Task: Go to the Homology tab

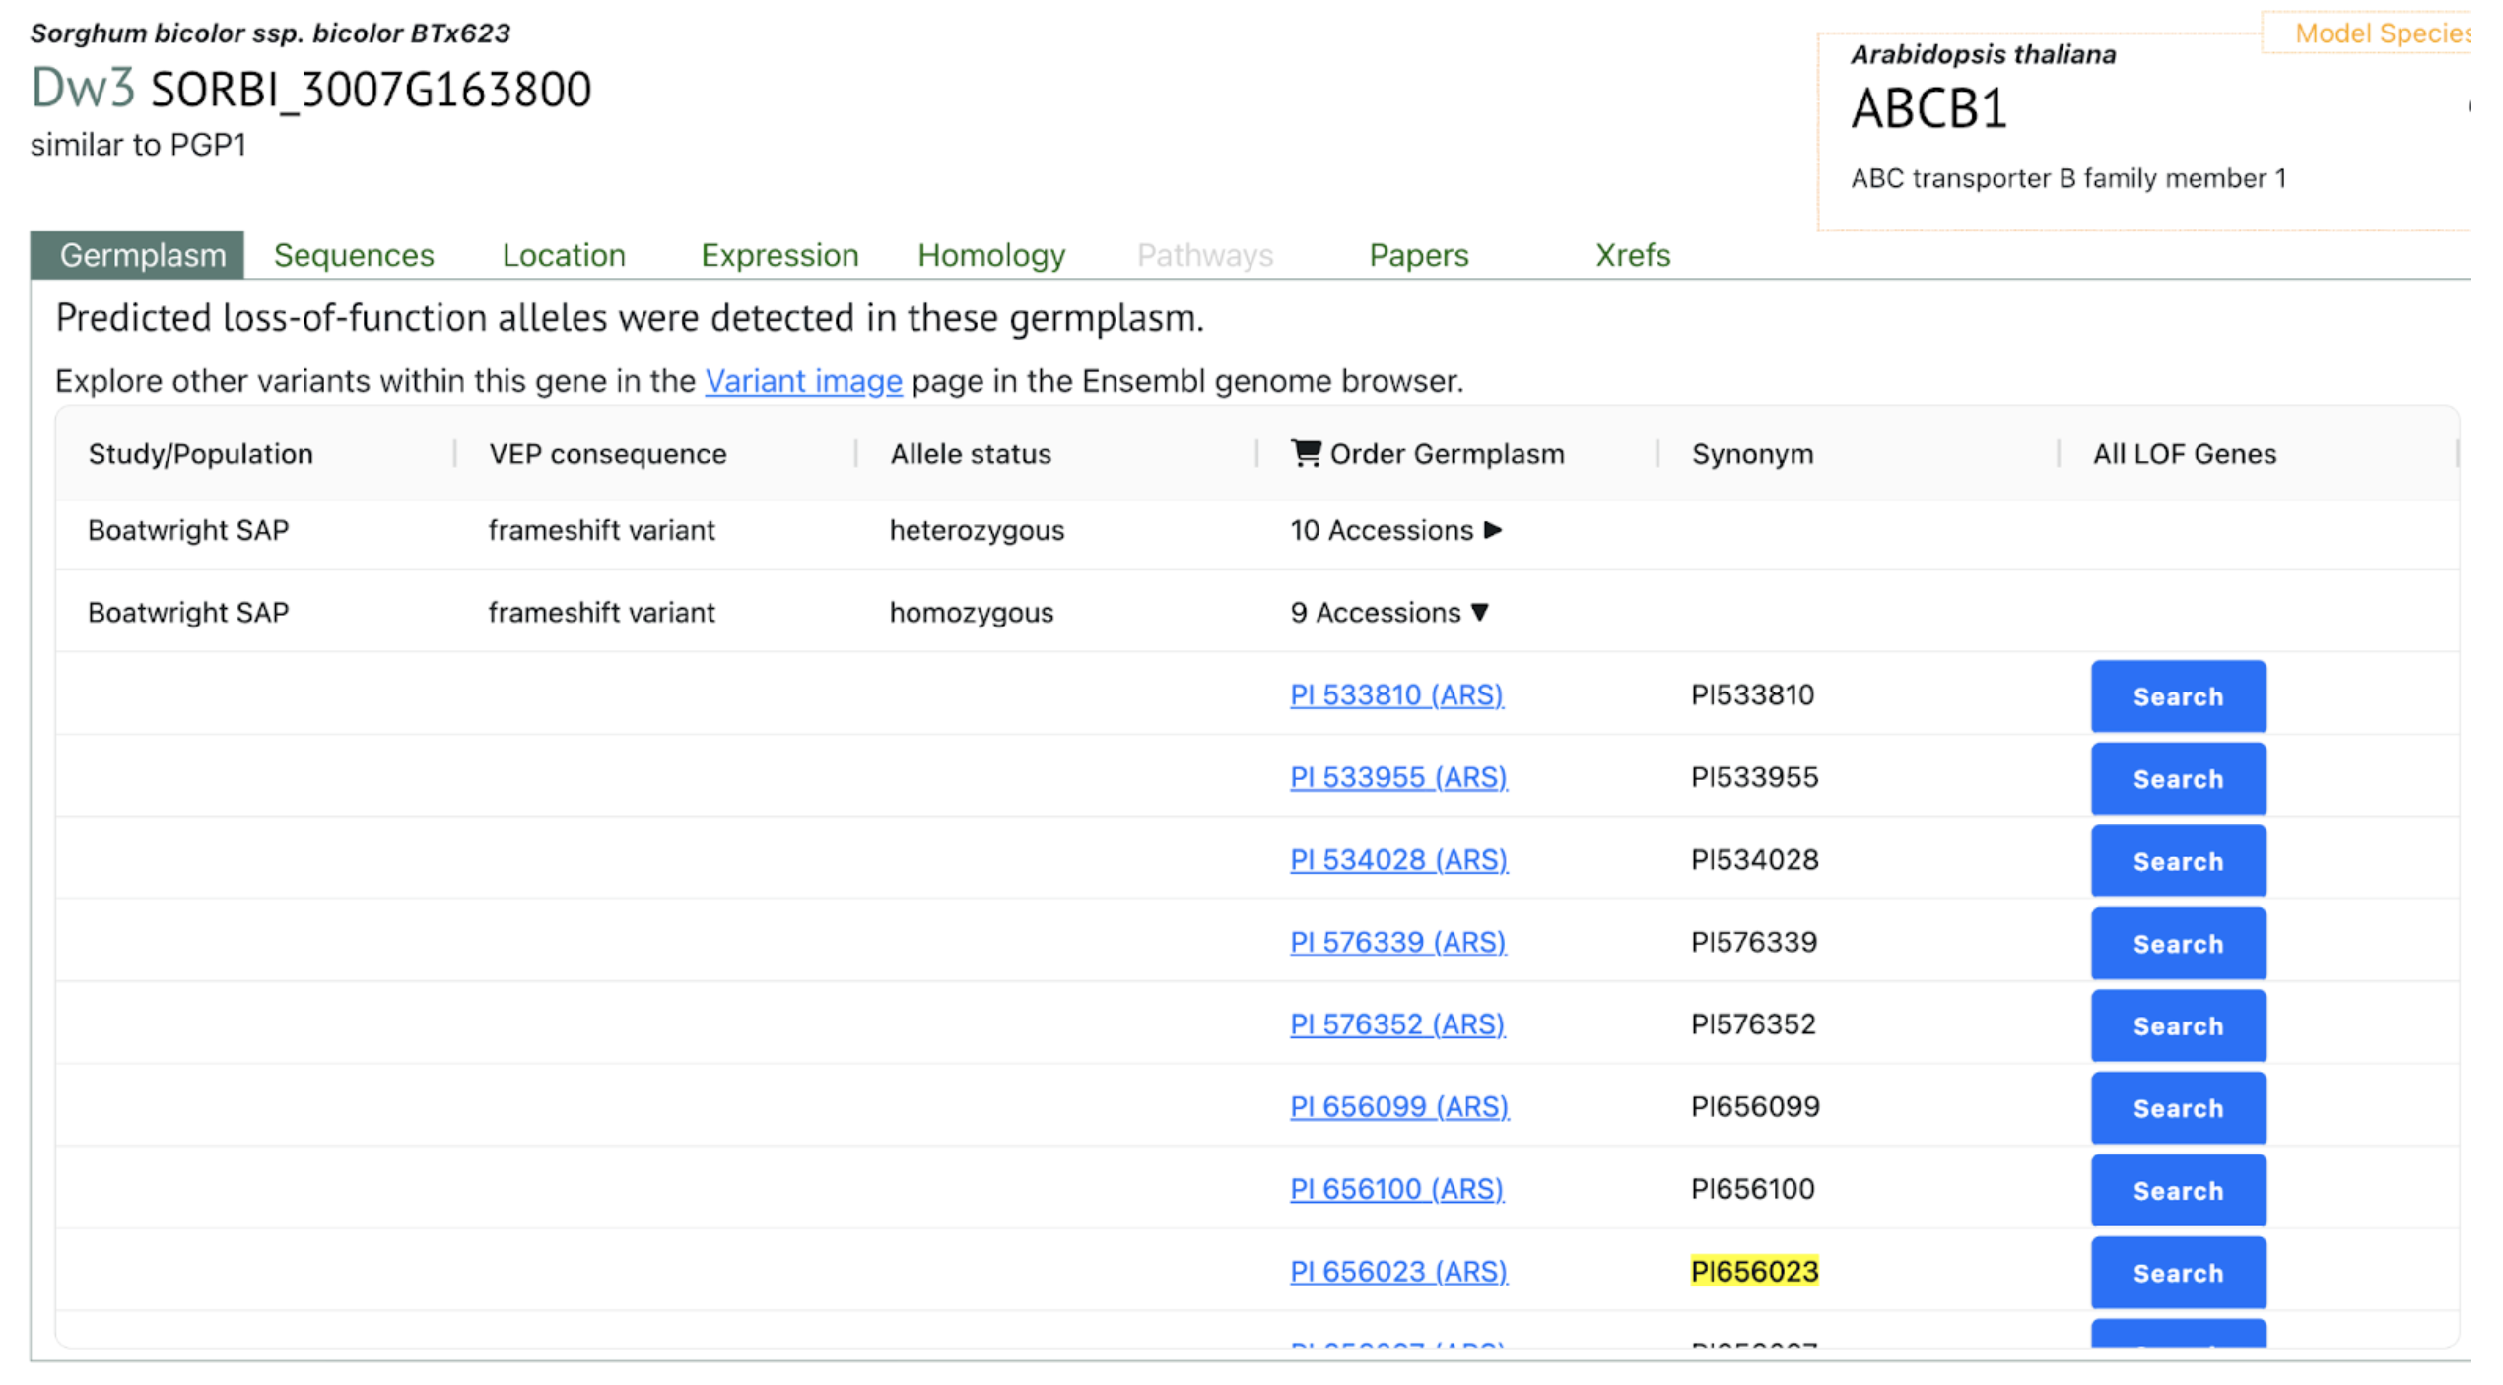Action: pyautogui.click(x=991, y=255)
